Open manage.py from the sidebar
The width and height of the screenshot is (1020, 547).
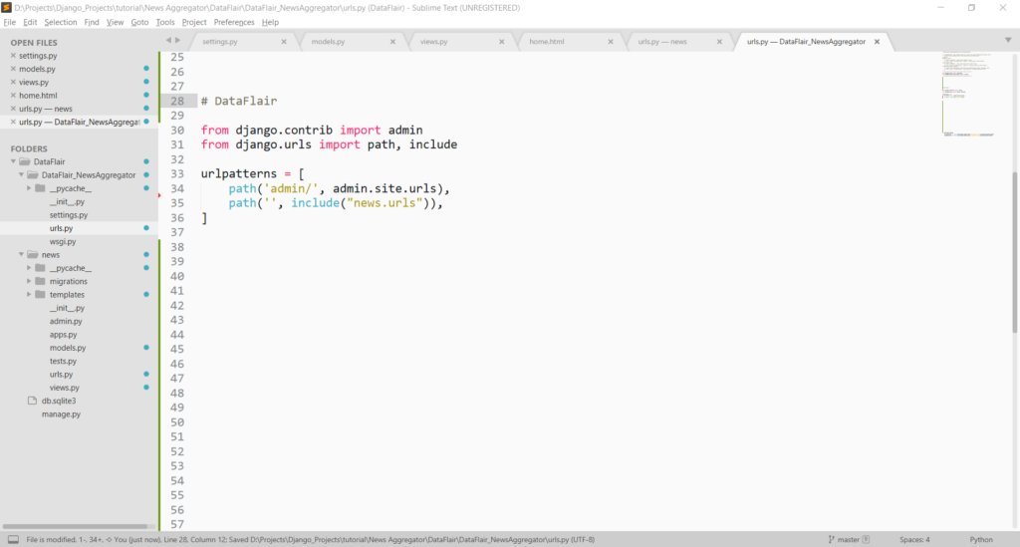(61, 413)
